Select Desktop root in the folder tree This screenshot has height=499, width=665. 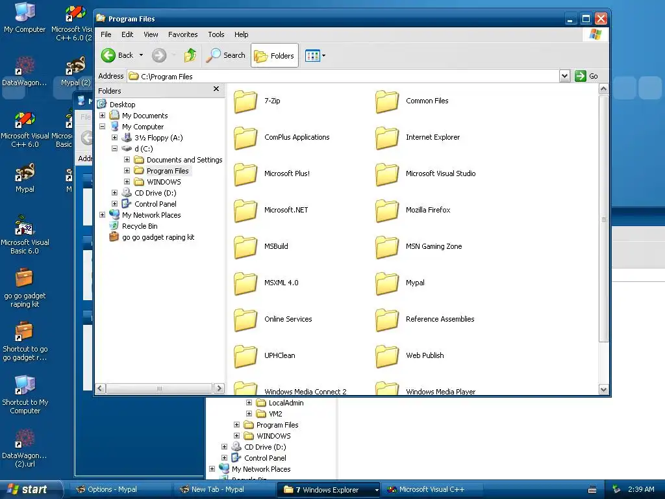[122, 105]
